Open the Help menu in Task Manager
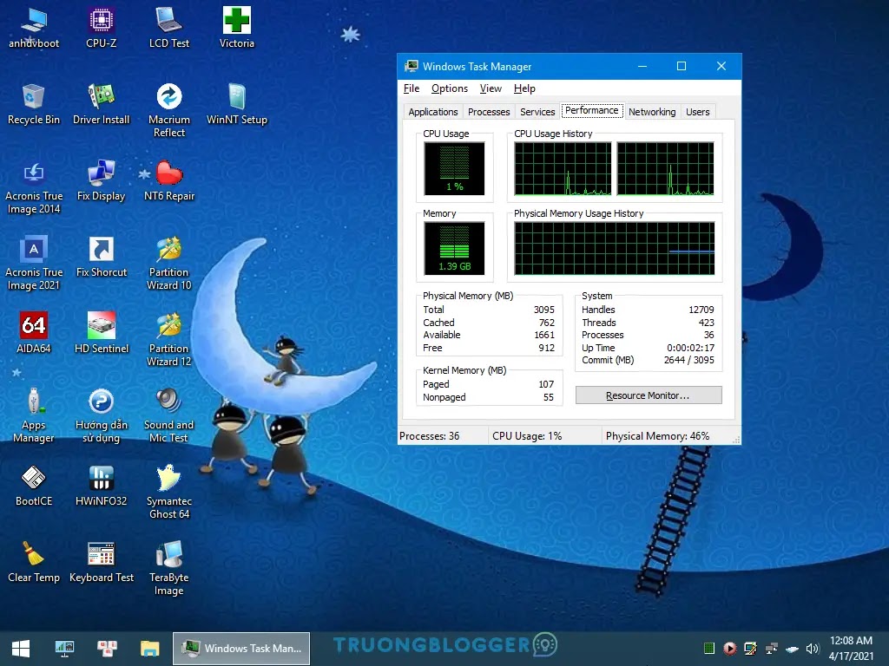Screen dimensions: 889x666 524,88
